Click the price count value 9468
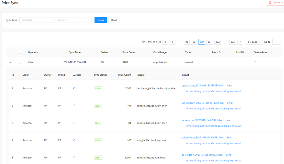The height and width of the screenshot is (164, 284). pyautogui.click(x=125, y=62)
